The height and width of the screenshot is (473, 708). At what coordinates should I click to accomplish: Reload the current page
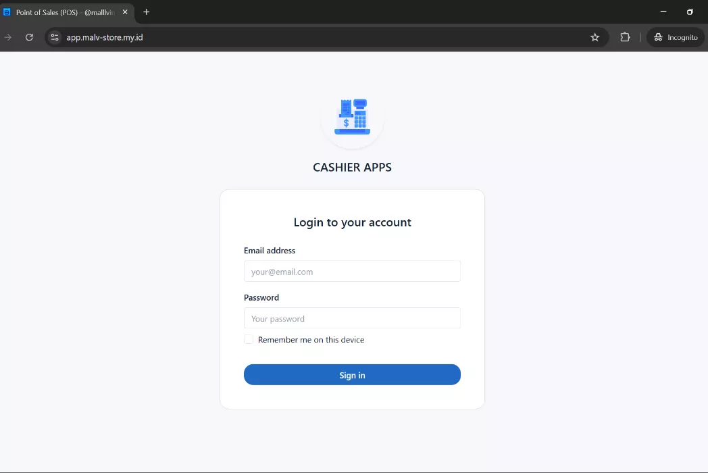(x=29, y=37)
